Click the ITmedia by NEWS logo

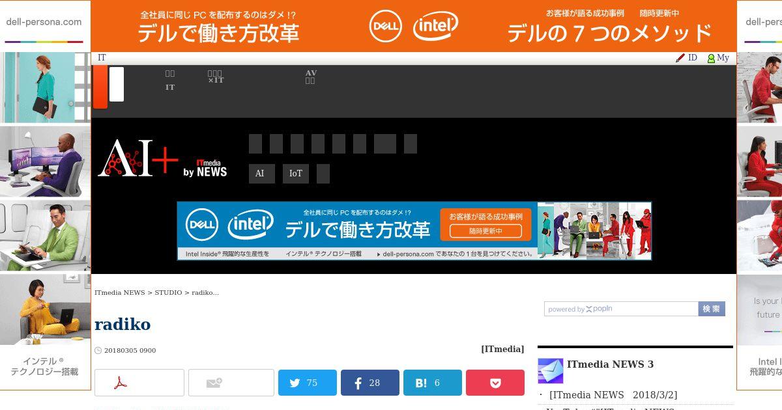205,169
